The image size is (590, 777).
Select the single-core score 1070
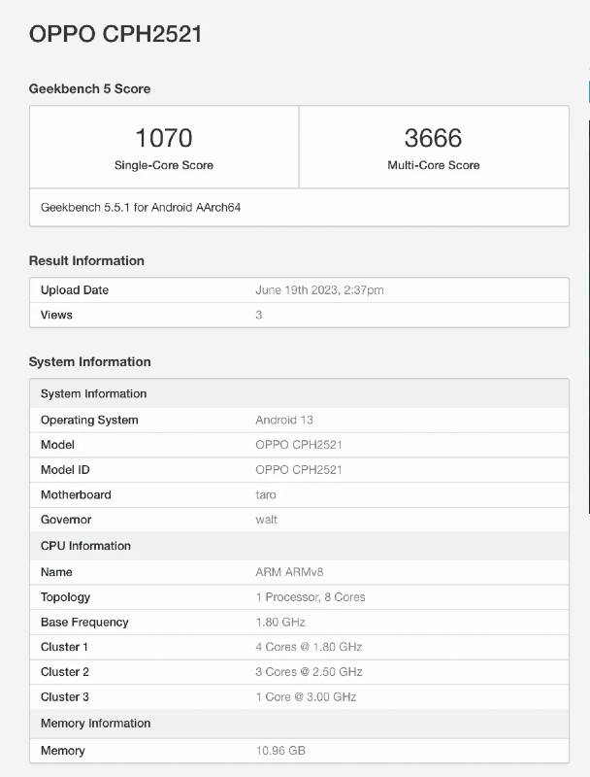pos(163,138)
